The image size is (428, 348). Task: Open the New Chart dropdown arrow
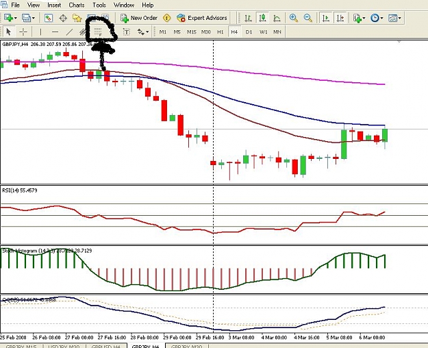click(x=15, y=18)
